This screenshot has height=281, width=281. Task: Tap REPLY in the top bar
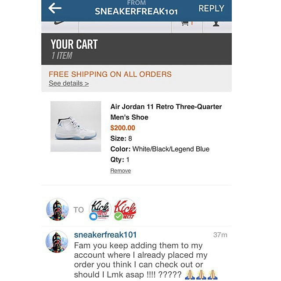click(212, 8)
